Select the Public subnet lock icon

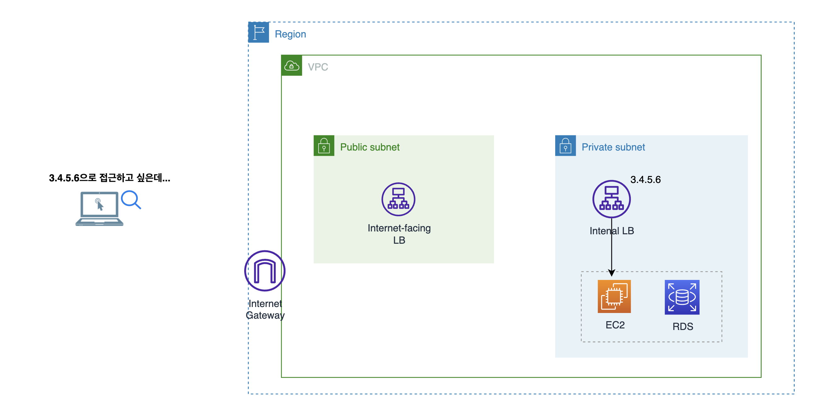point(324,146)
